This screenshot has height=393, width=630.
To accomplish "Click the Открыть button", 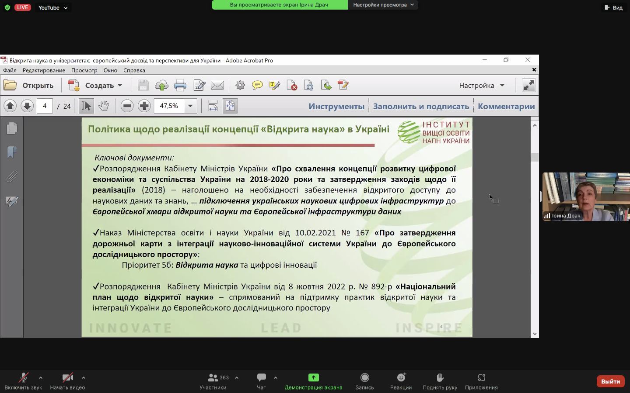I will pos(29,86).
